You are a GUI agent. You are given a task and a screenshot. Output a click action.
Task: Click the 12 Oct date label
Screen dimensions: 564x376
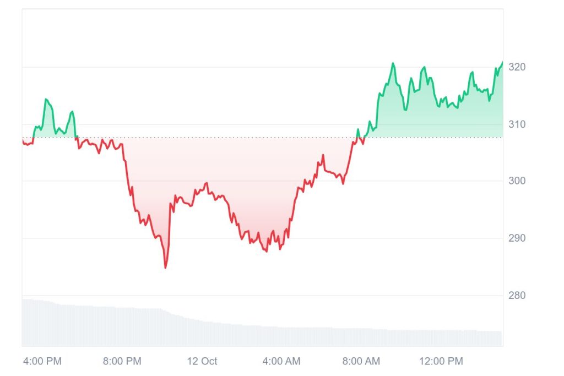(202, 361)
